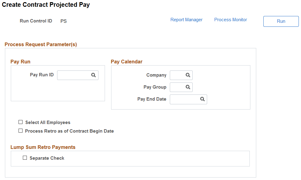Open the Company lookup search
This screenshot has height=180, width=301.
tap(188, 75)
